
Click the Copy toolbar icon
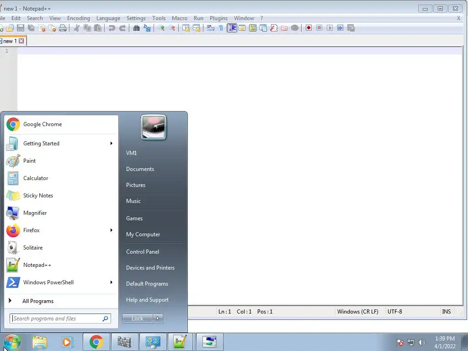click(87, 28)
